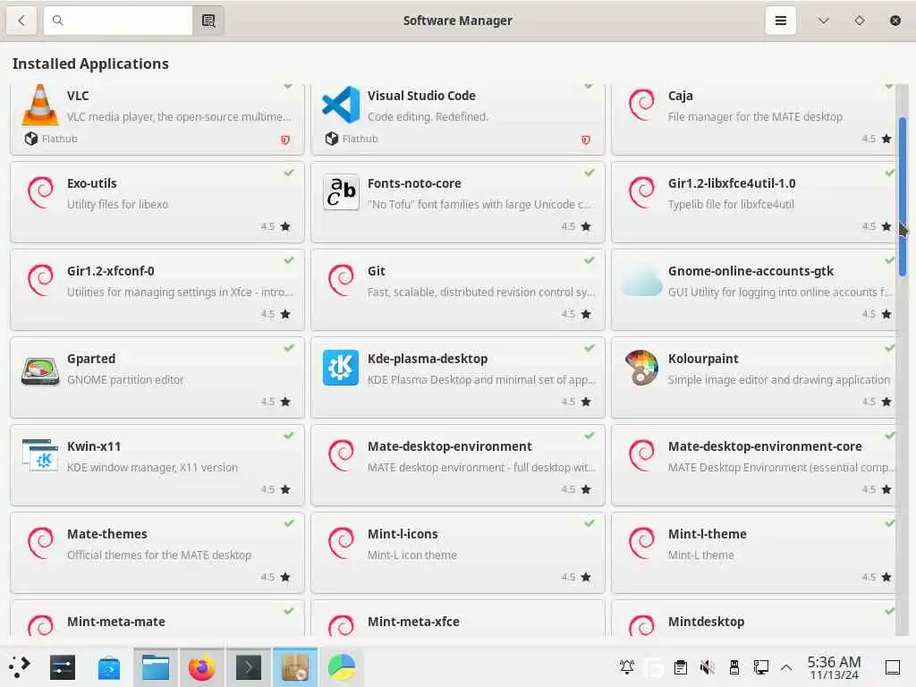The image size is (916, 687).
Task: Open the clock showing 5:36 AM
Action: tap(834, 667)
